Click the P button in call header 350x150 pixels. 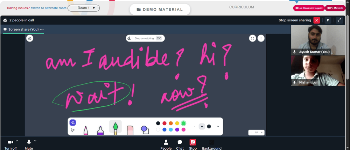pos(328,20)
